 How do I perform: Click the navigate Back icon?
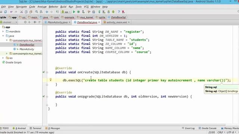click(x=47, y=12)
